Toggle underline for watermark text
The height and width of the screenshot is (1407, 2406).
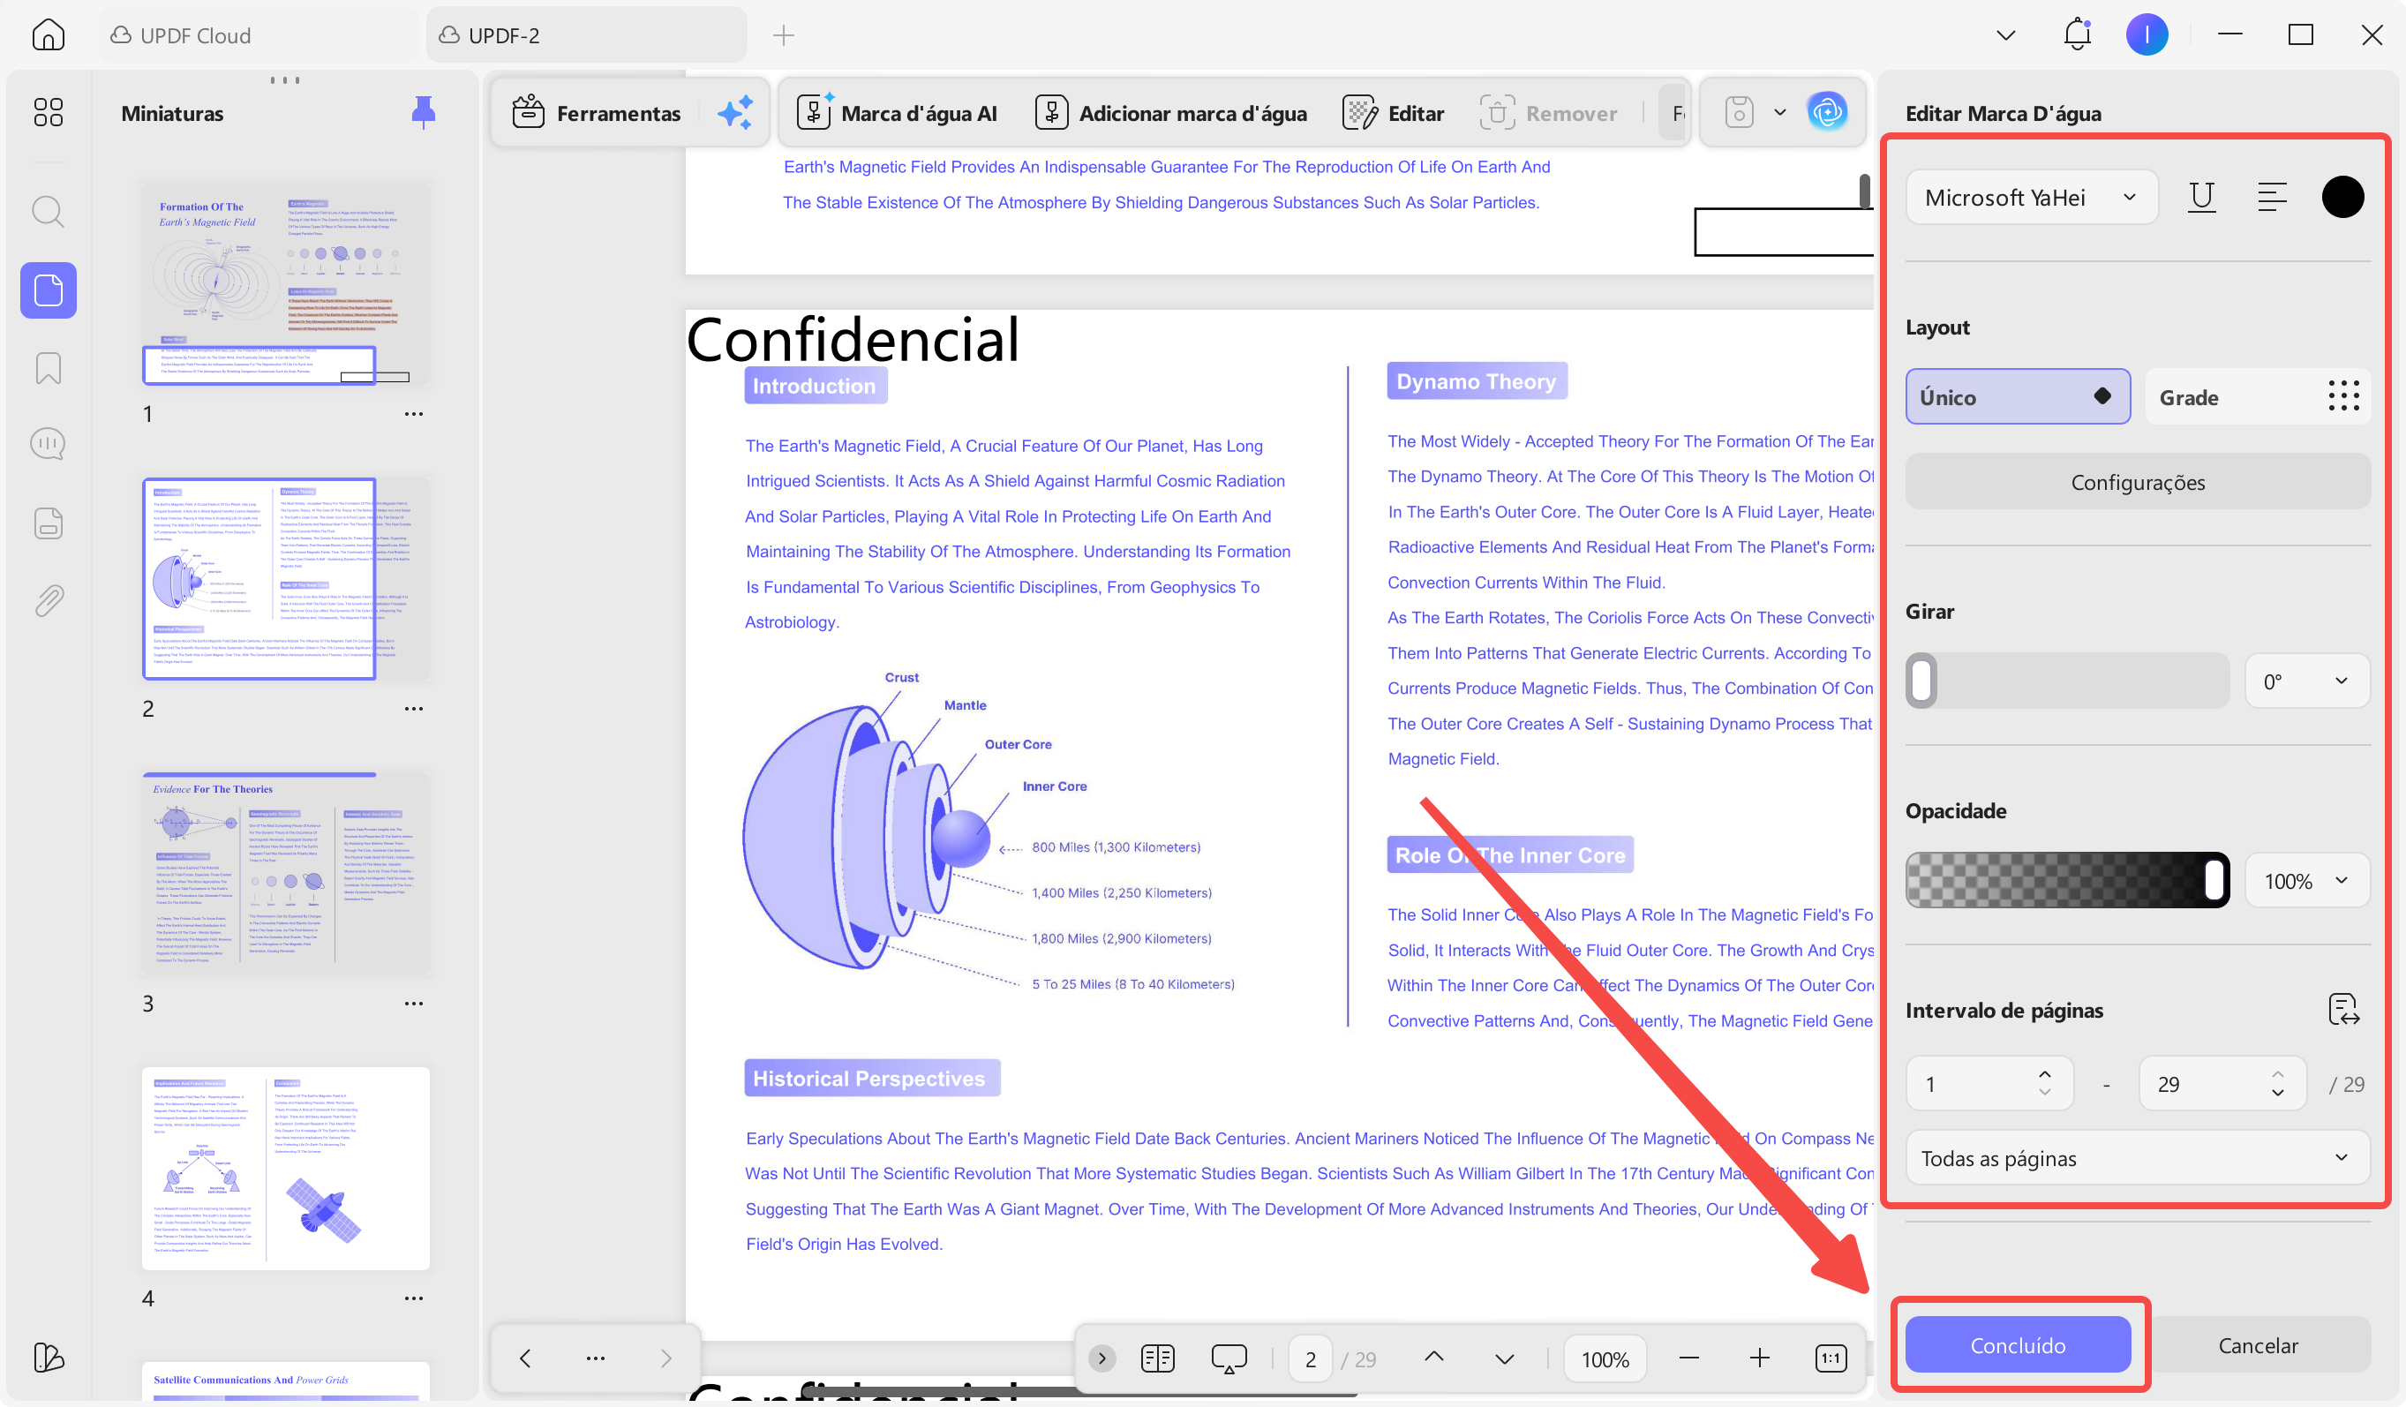pos(2202,197)
